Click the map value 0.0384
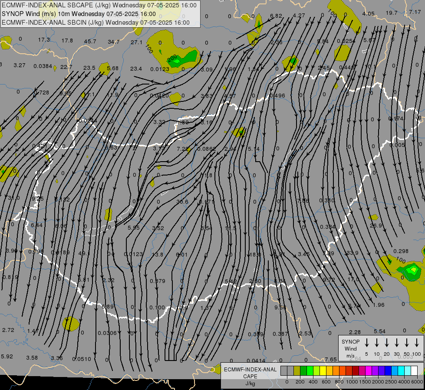Screen dimensions: 425x390 43,66
